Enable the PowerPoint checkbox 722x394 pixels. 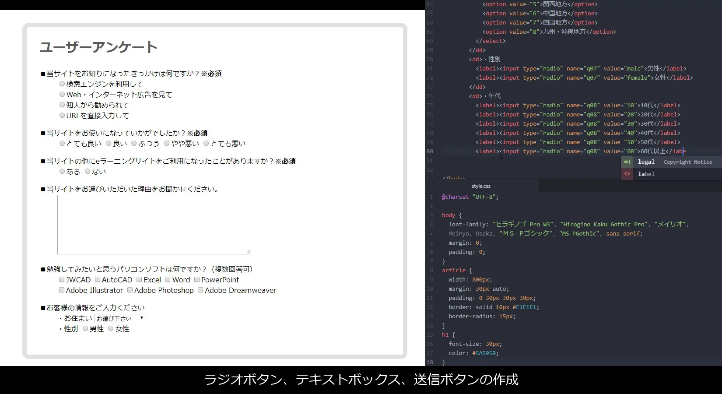pos(197,279)
